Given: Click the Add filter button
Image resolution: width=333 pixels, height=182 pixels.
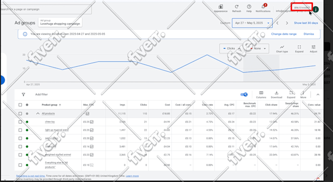Looking at the screenshot, I should pos(42,95).
